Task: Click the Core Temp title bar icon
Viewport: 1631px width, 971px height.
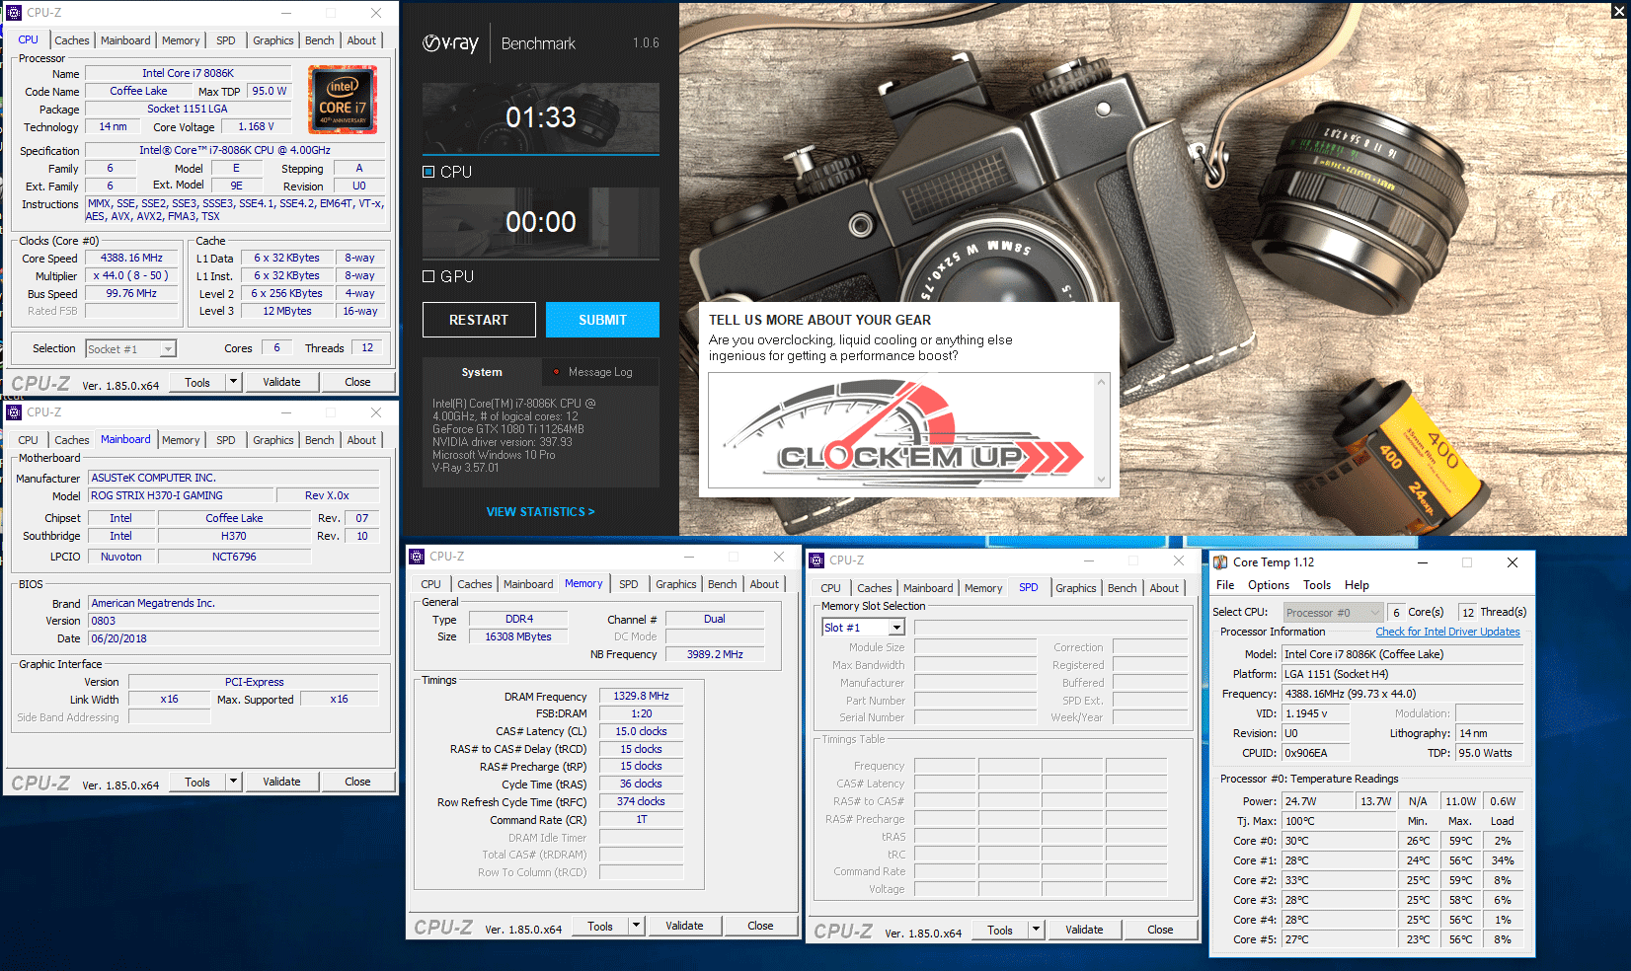Action: (1220, 562)
